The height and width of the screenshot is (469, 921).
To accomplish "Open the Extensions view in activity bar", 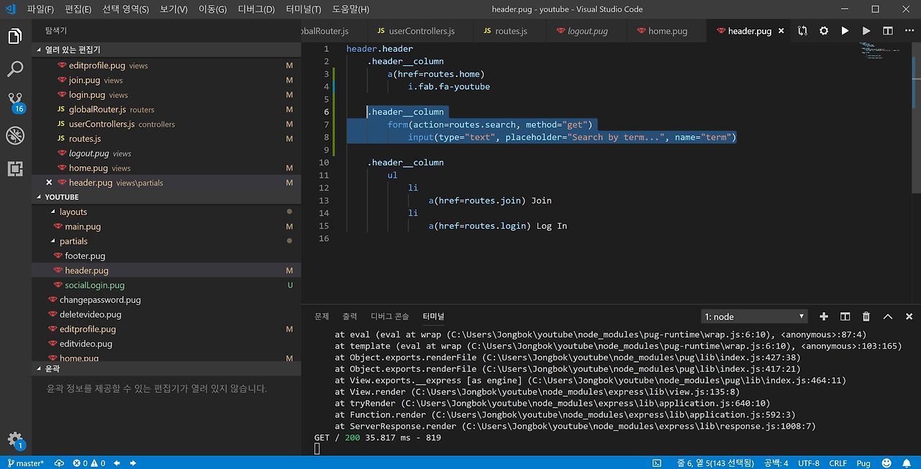I will click(15, 168).
